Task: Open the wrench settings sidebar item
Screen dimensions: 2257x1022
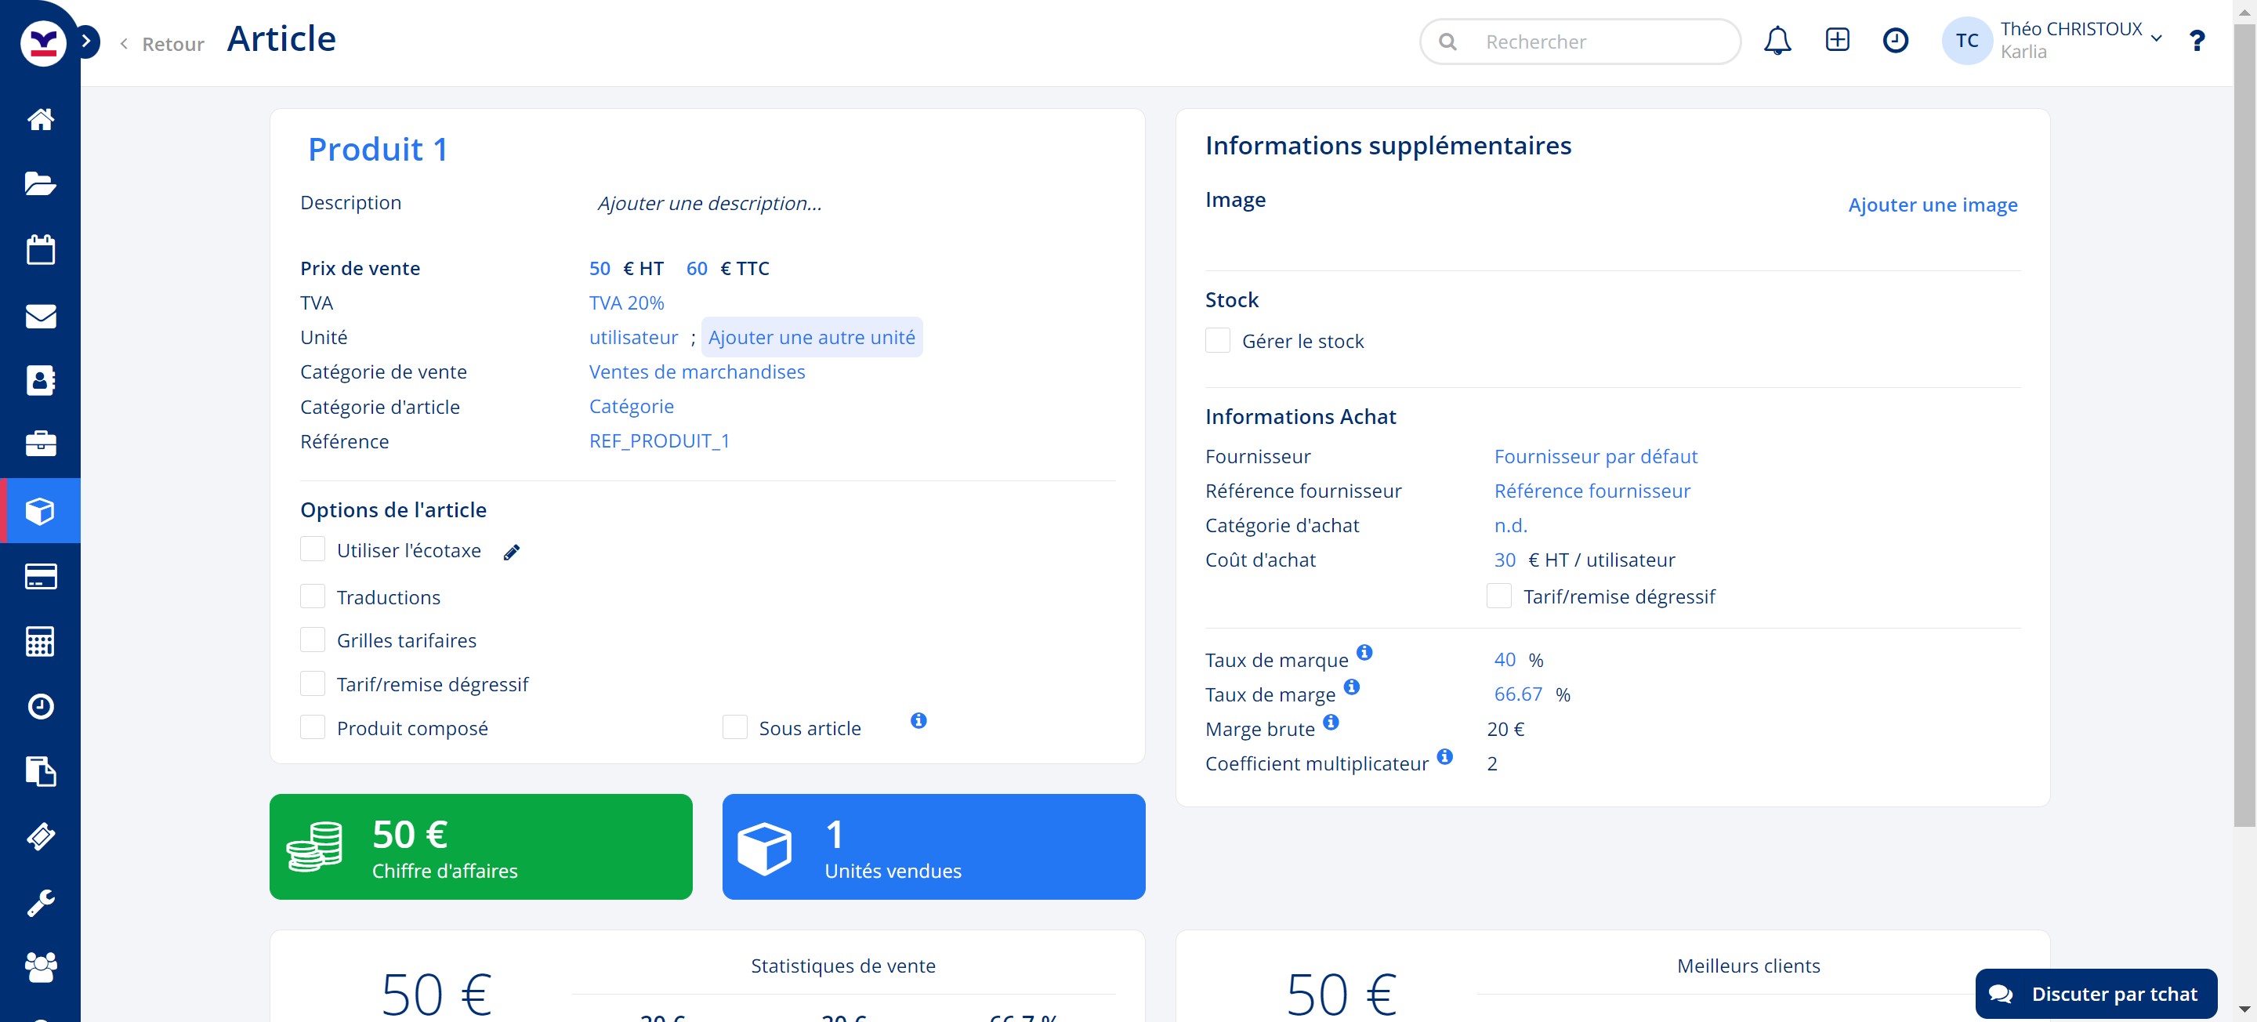Action: point(40,902)
